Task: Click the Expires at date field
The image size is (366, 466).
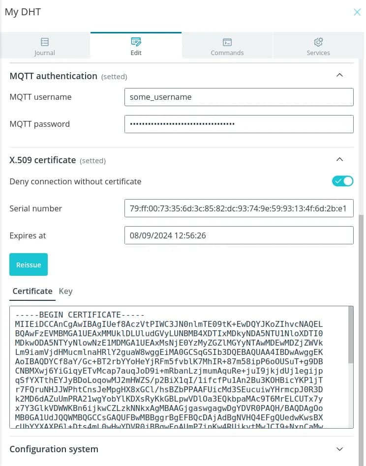Action: pyautogui.click(x=239, y=235)
